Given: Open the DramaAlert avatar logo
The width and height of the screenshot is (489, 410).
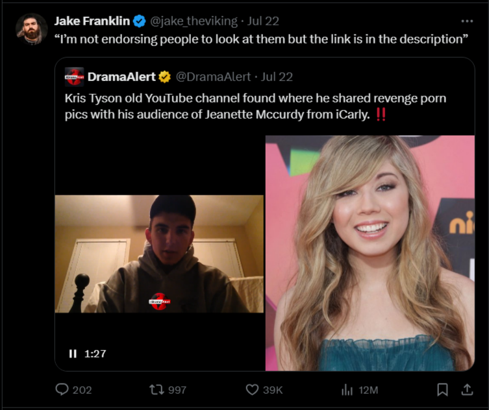Looking at the screenshot, I should (x=74, y=77).
